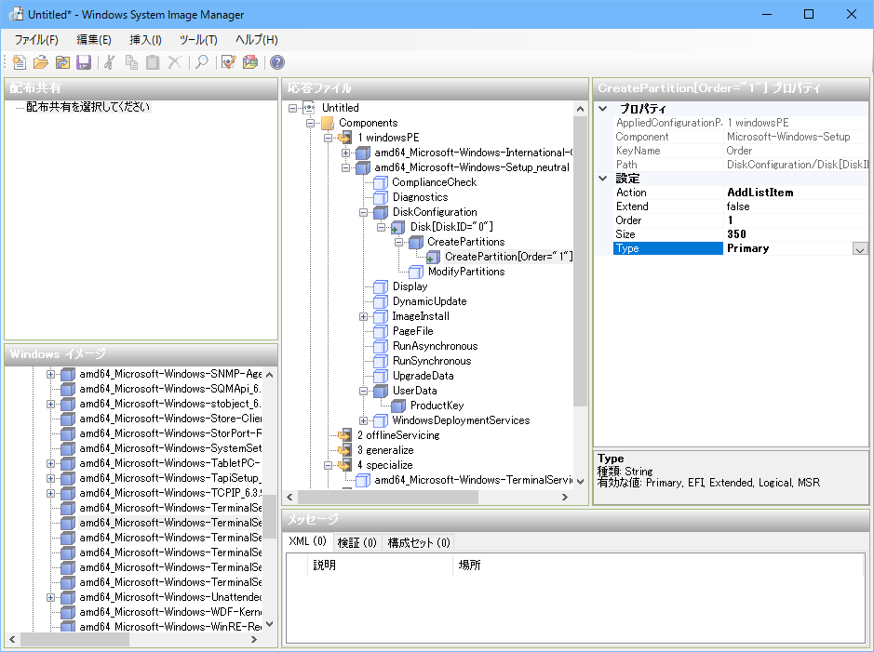Expand the ImageInstall tree node
This screenshot has width=874, height=652.
363,316
